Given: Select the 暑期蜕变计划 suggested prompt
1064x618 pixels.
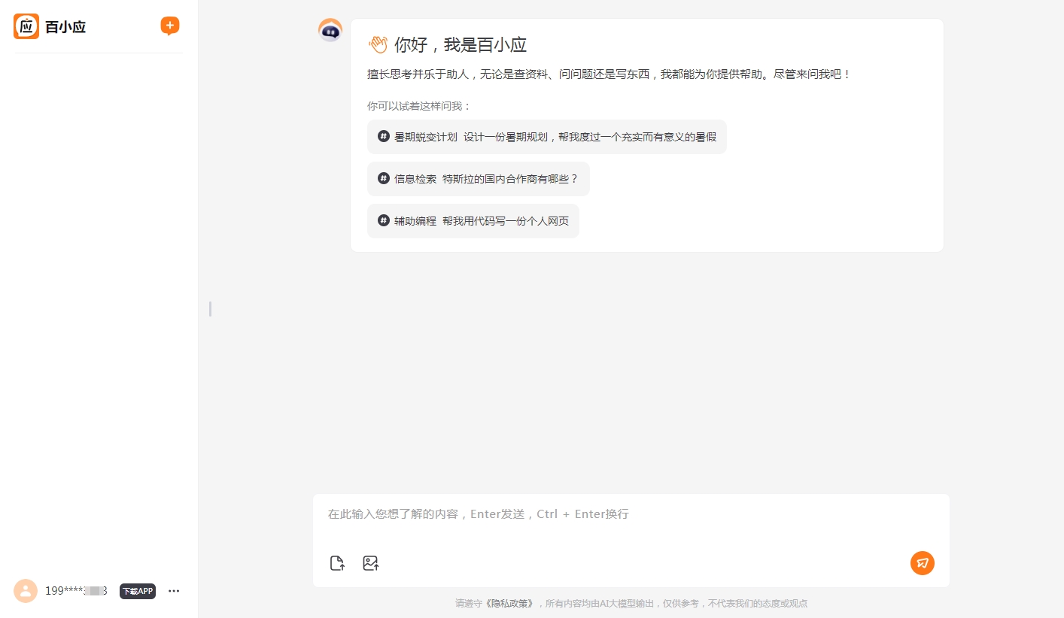Looking at the screenshot, I should [x=547, y=137].
